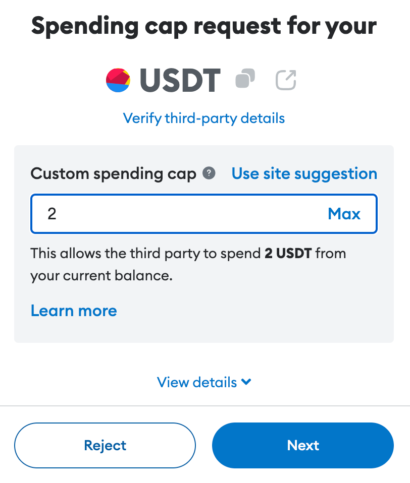410x483 pixels.
Task: Expand the View details text link
Action: [197, 382]
